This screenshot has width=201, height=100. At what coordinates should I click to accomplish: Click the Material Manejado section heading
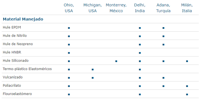pyautogui.click(x=23, y=19)
